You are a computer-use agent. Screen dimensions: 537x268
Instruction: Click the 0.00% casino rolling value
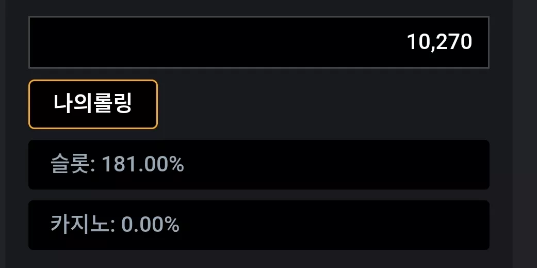click(150, 225)
